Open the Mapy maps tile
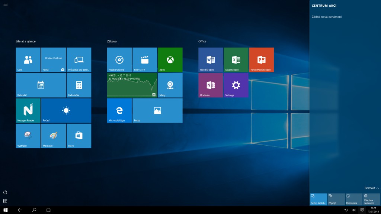The height and width of the screenshot is (214, 381). click(x=170, y=85)
